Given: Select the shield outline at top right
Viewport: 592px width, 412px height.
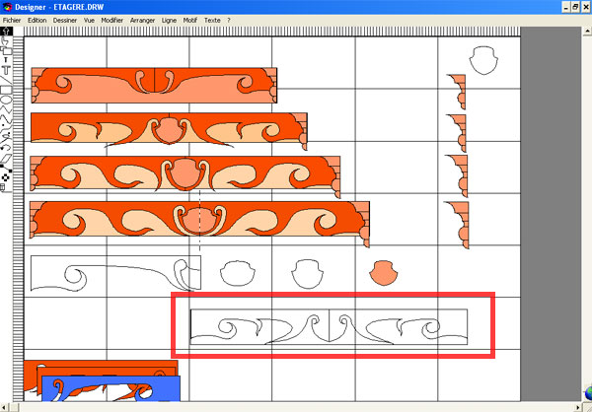Looking at the screenshot, I should point(483,60).
